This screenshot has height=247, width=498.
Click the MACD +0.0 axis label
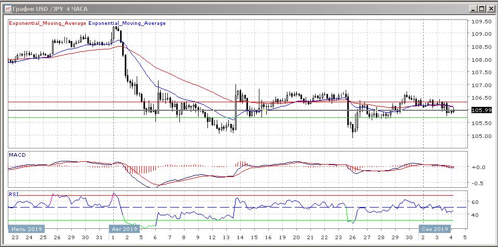pyautogui.click(x=478, y=168)
